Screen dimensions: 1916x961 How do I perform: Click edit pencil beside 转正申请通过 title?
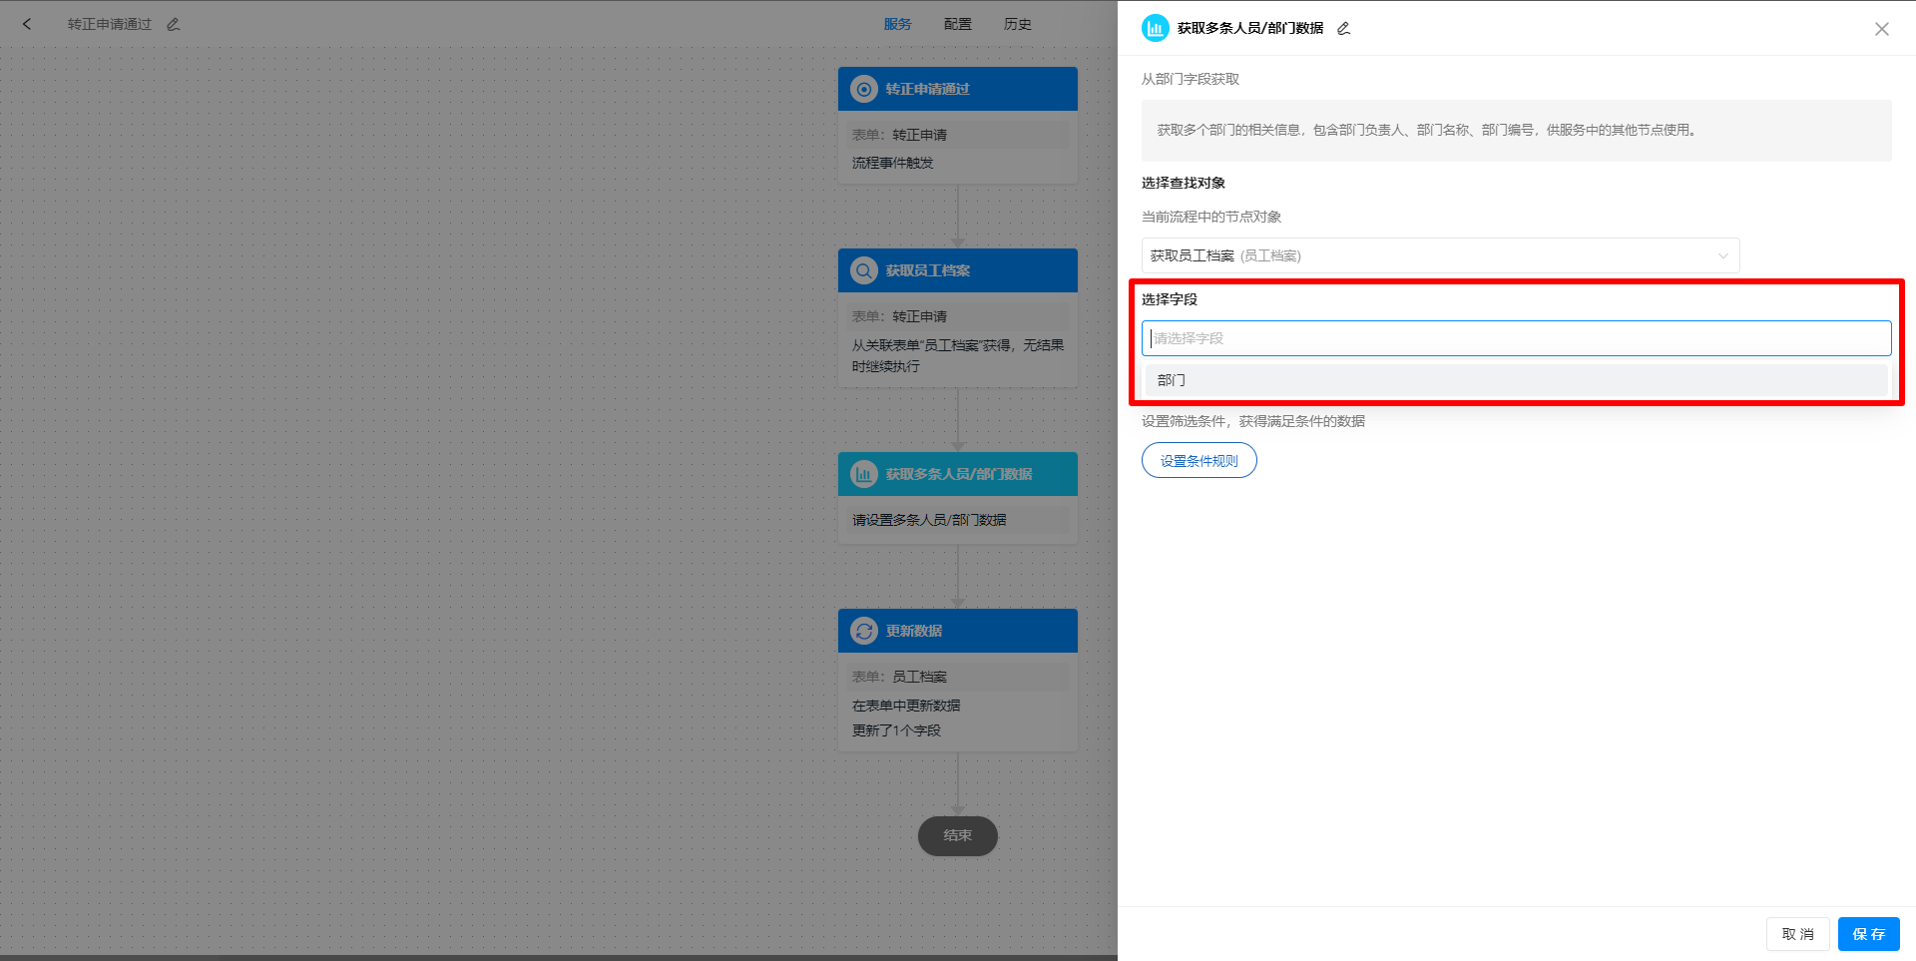tap(174, 24)
